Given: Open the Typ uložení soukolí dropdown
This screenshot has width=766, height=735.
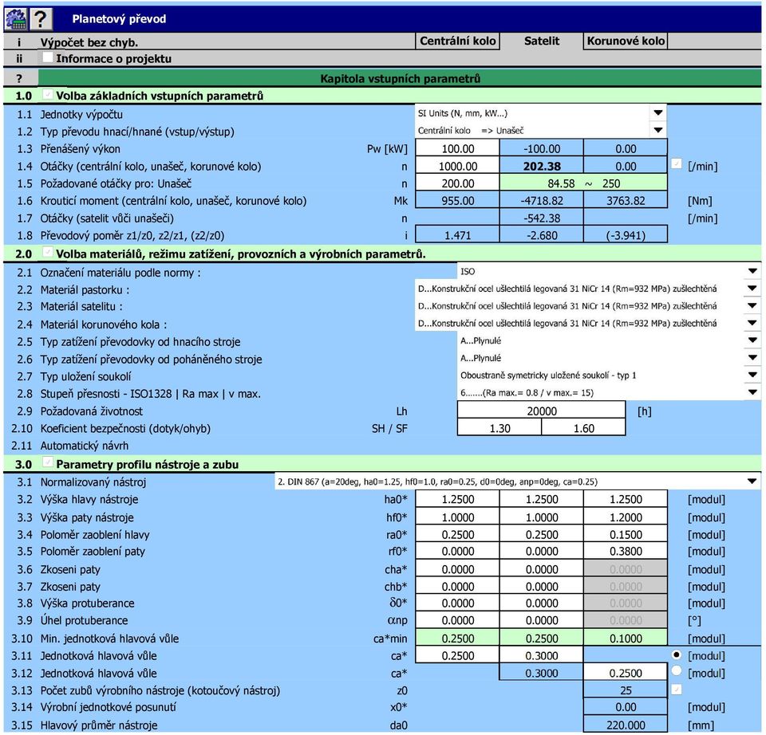Looking at the screenshot, I should point(752,375).
